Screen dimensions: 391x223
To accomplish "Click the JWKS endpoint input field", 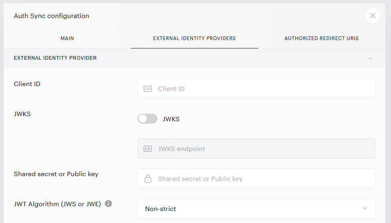I will [x=256, y=149].
